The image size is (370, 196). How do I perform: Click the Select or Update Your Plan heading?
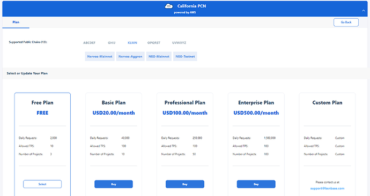point(27,73)
